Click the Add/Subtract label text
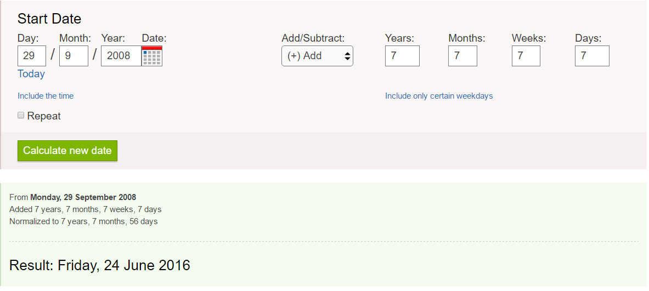 [313, 38]
